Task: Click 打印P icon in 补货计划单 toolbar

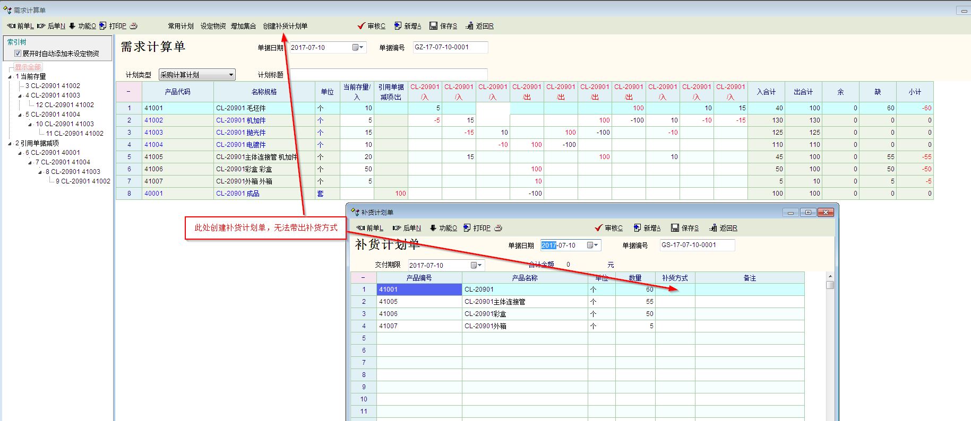Action: coord(467,228)
